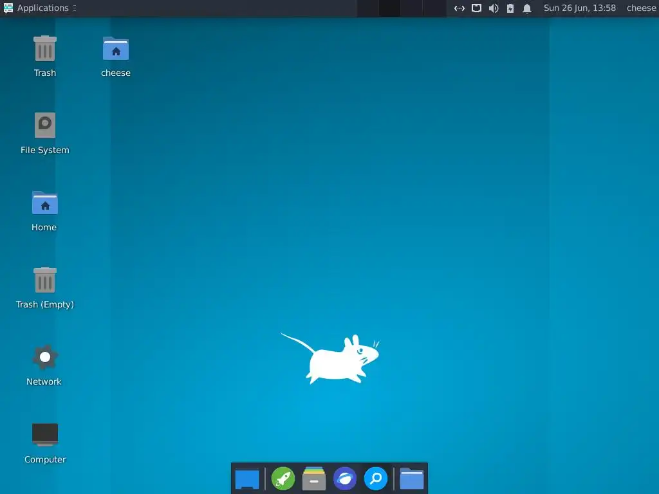Open the magnifier search icon in dock
The image size is (659, 494).
point(375,479)
